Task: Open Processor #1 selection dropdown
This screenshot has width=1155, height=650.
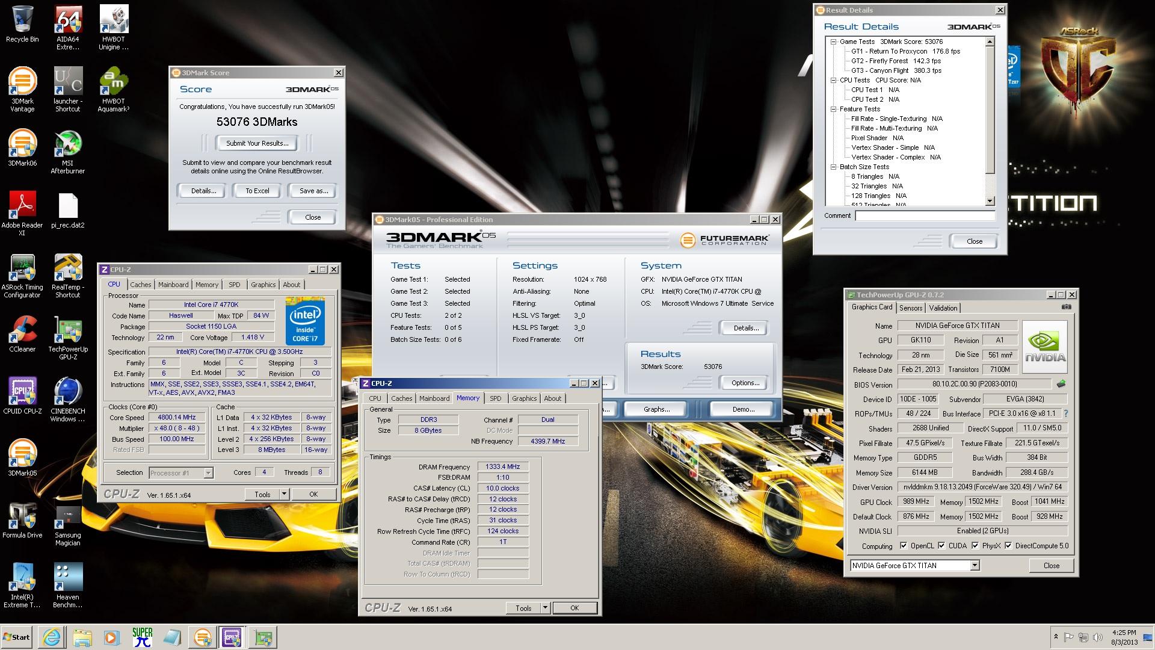Action: tap(208, 473)
